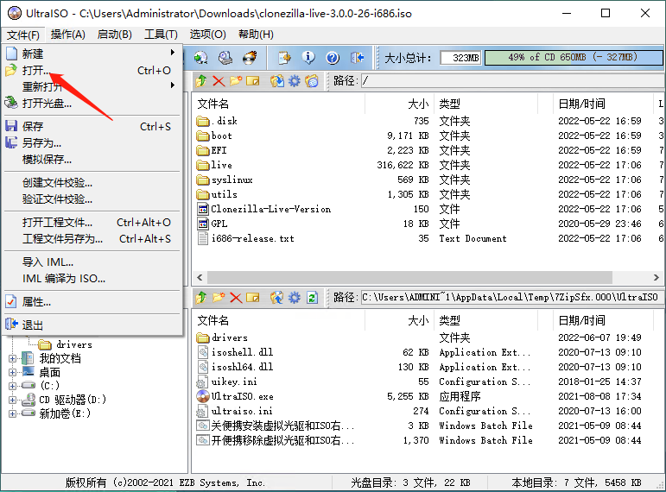Choose 保存 from the File menu
The image size is (666, 492).
92,127
